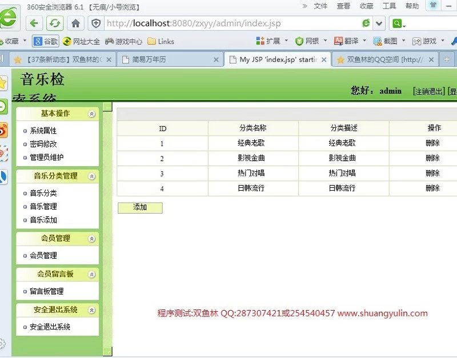Delete the 日韩流行 category row
This screenshot has width=457, height=358.
tap(432, 188)
